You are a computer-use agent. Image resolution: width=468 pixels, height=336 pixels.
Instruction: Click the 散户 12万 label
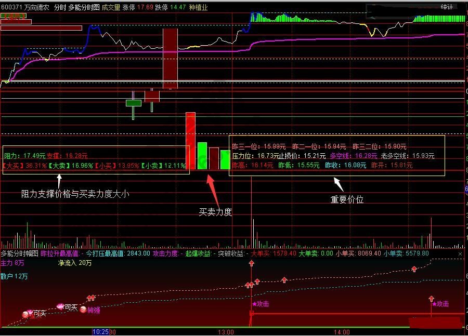pos(14,276)
